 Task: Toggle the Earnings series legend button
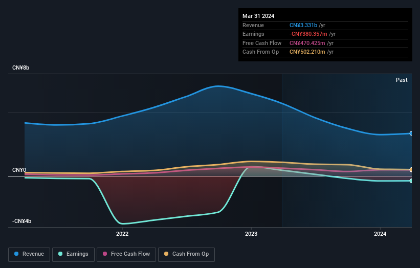[73, 254]
